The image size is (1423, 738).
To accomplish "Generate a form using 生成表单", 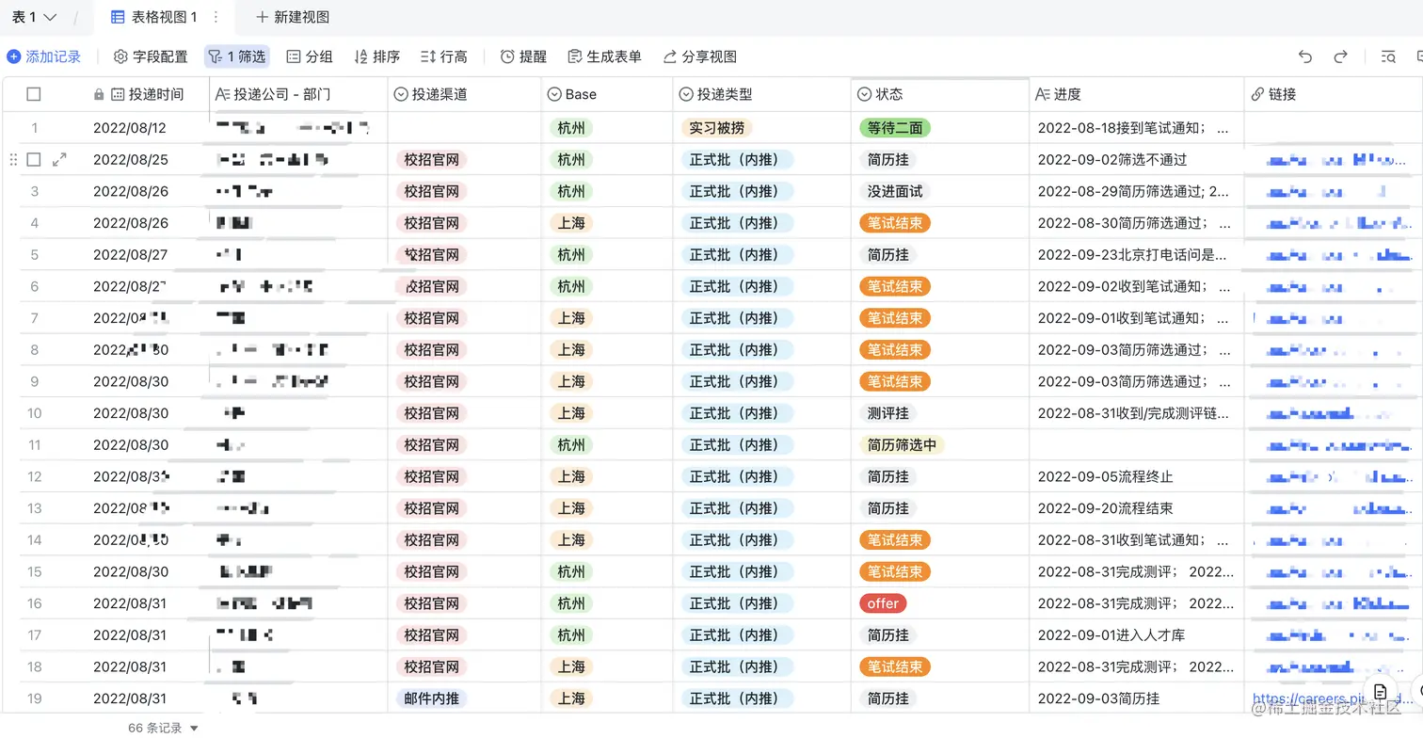I will point(603,56).
